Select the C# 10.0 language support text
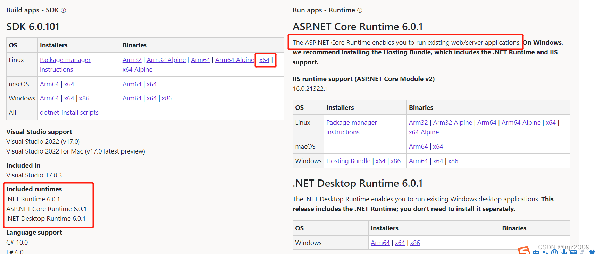This screenshot has height=254, width=595. (17, 242)
